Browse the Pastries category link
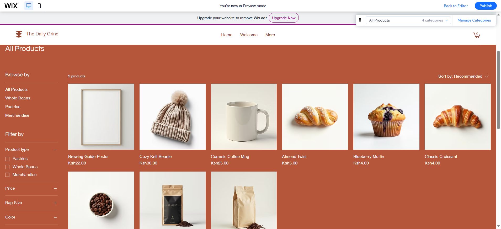This screenshot has height=229, width=501. tap(13, 107)
